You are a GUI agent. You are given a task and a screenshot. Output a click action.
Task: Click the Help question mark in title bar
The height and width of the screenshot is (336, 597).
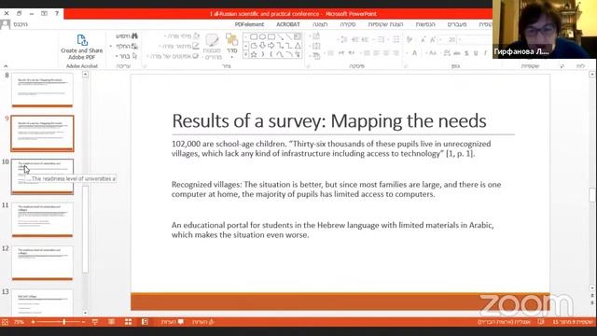[x=57, y=13]
